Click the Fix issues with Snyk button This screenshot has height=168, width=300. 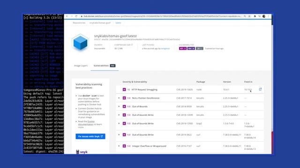coord(90,136)
